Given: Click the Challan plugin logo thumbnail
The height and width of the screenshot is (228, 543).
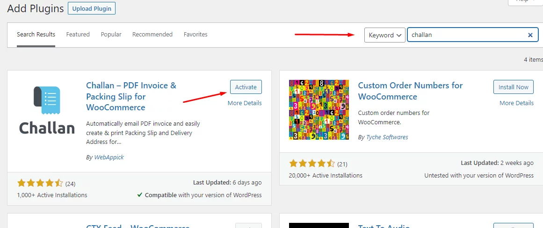Looking at the screenshot, I should (x=47, y=110).
